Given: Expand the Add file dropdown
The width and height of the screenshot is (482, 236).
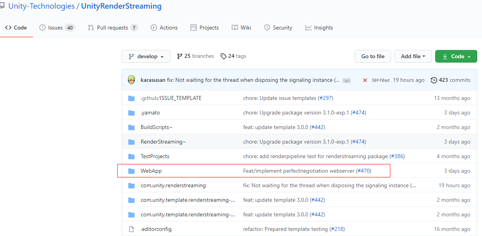Looking at the screenshot, I should pos(413,56).
